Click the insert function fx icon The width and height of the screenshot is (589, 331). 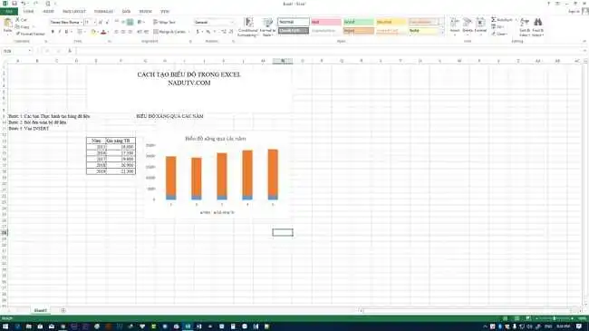[x=70, y=51]
